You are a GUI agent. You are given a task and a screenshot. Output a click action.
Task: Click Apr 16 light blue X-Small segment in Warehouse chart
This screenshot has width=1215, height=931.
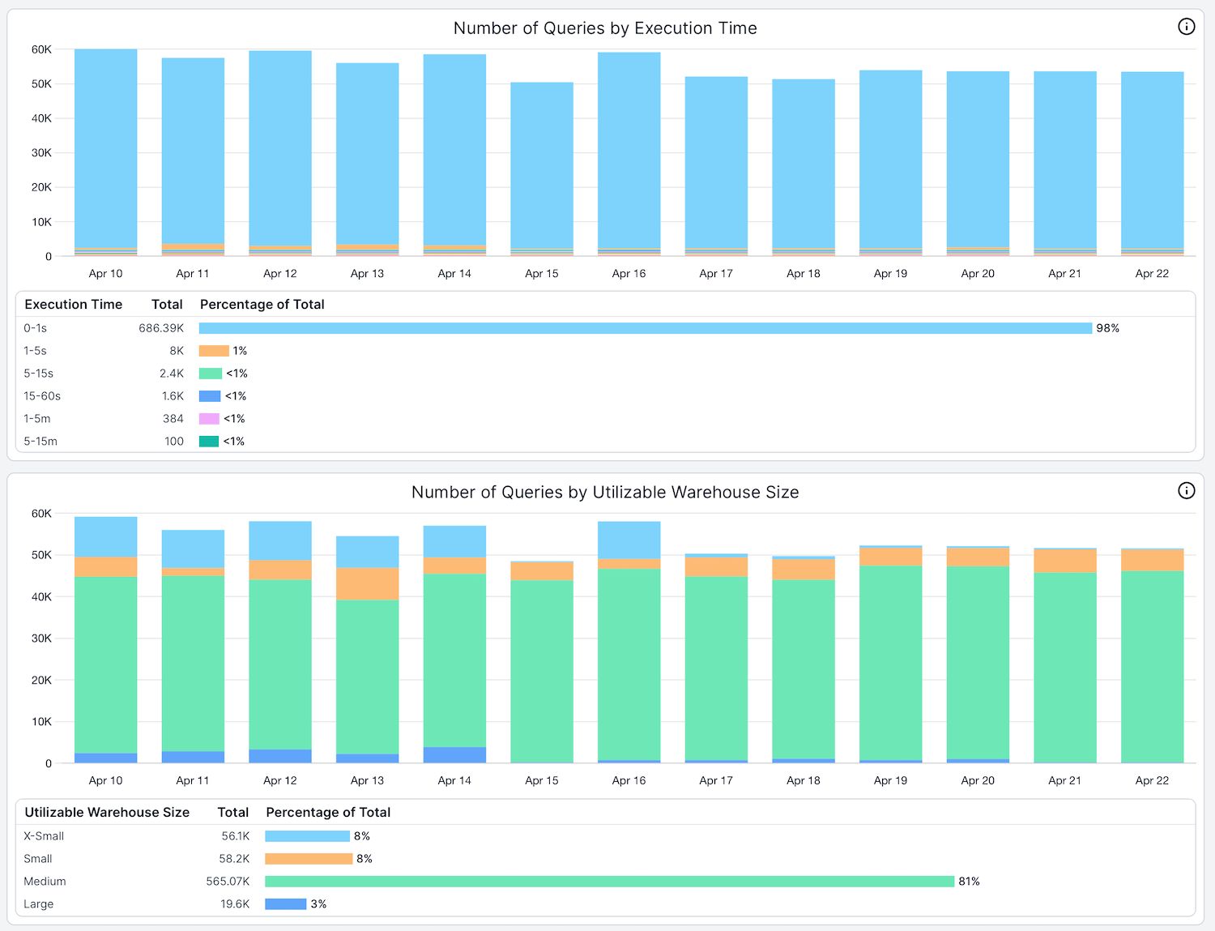(x=629, y=540)
